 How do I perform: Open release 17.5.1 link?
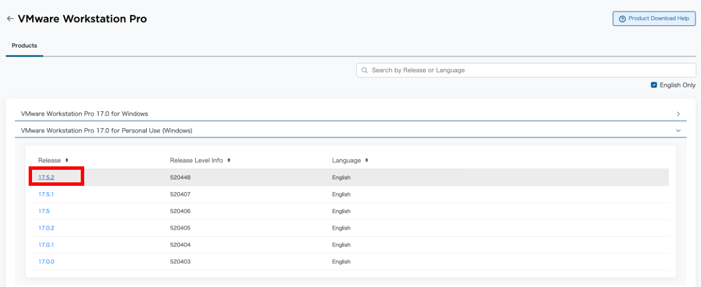pyautogui.click(x=46, y=194)
